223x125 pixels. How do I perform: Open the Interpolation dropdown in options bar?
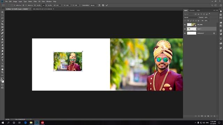(x=94, y=5)
